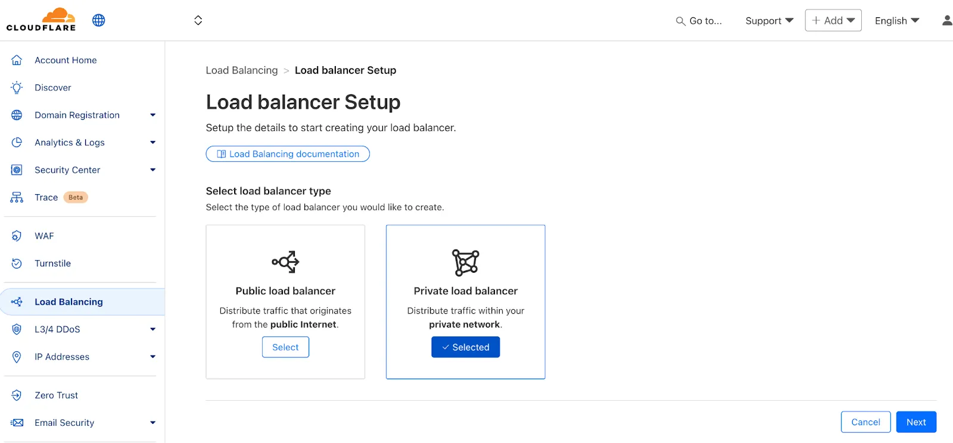Choose Select on Public load balancer

coord(285,347)
